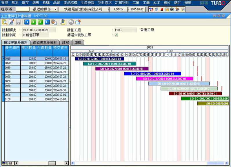Click the 優先順序 column header
231x167 pixels.
click(x=12, y=51)
